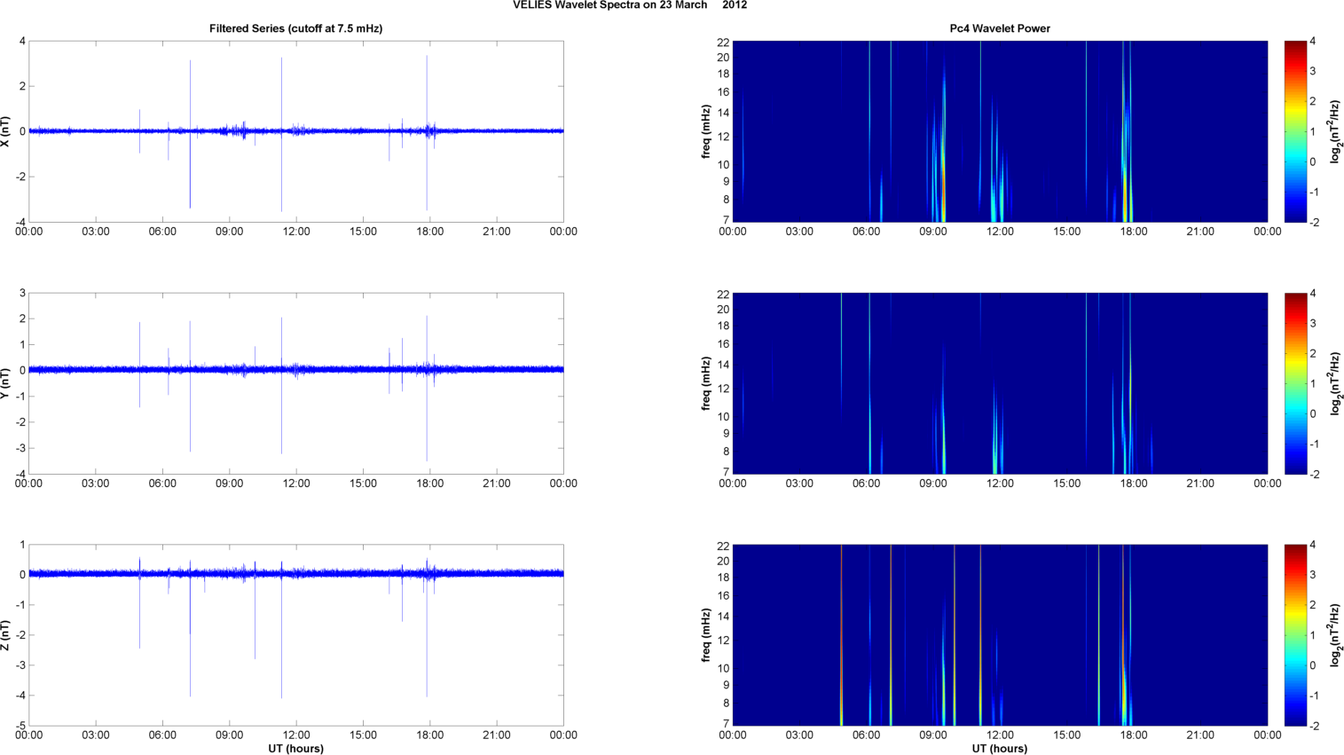Click the UT (hours) label under Z plot
This screenshot has width=1344, height=755.
click(295, 749)
